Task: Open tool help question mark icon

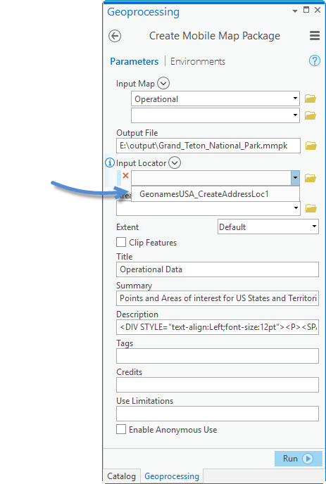Action: [315, 60]
